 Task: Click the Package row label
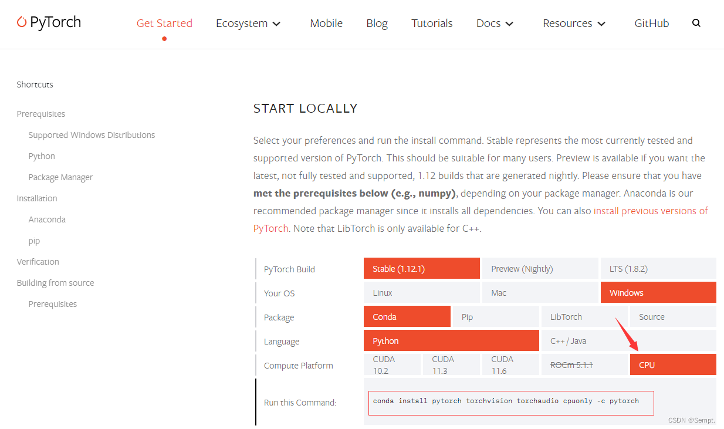pos(279,317)
